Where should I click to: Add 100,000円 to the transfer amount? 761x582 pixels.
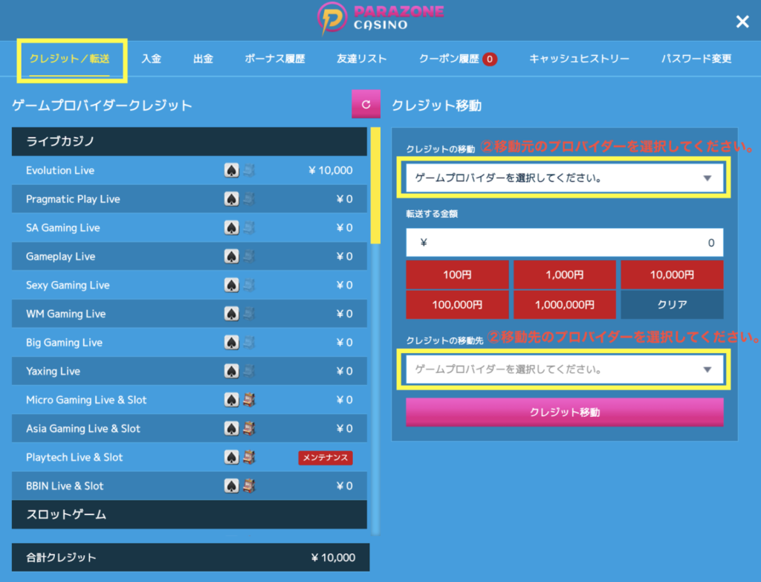[457, 304]
